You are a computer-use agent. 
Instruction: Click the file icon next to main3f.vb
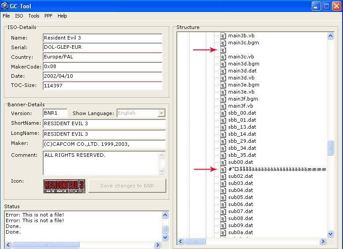(x=223, y=106)
